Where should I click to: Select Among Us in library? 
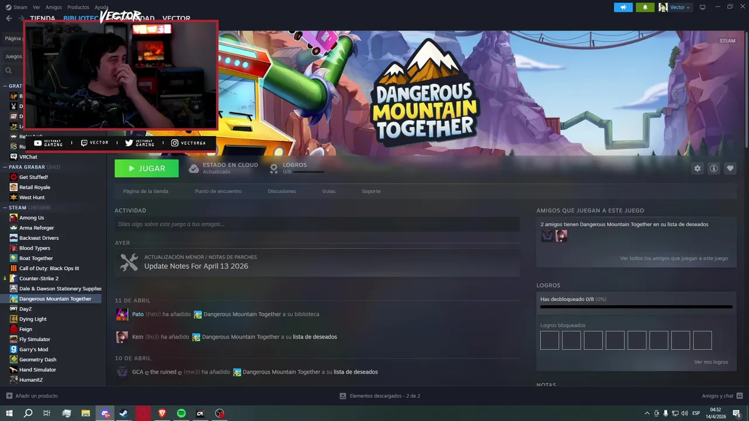[31, 218]
